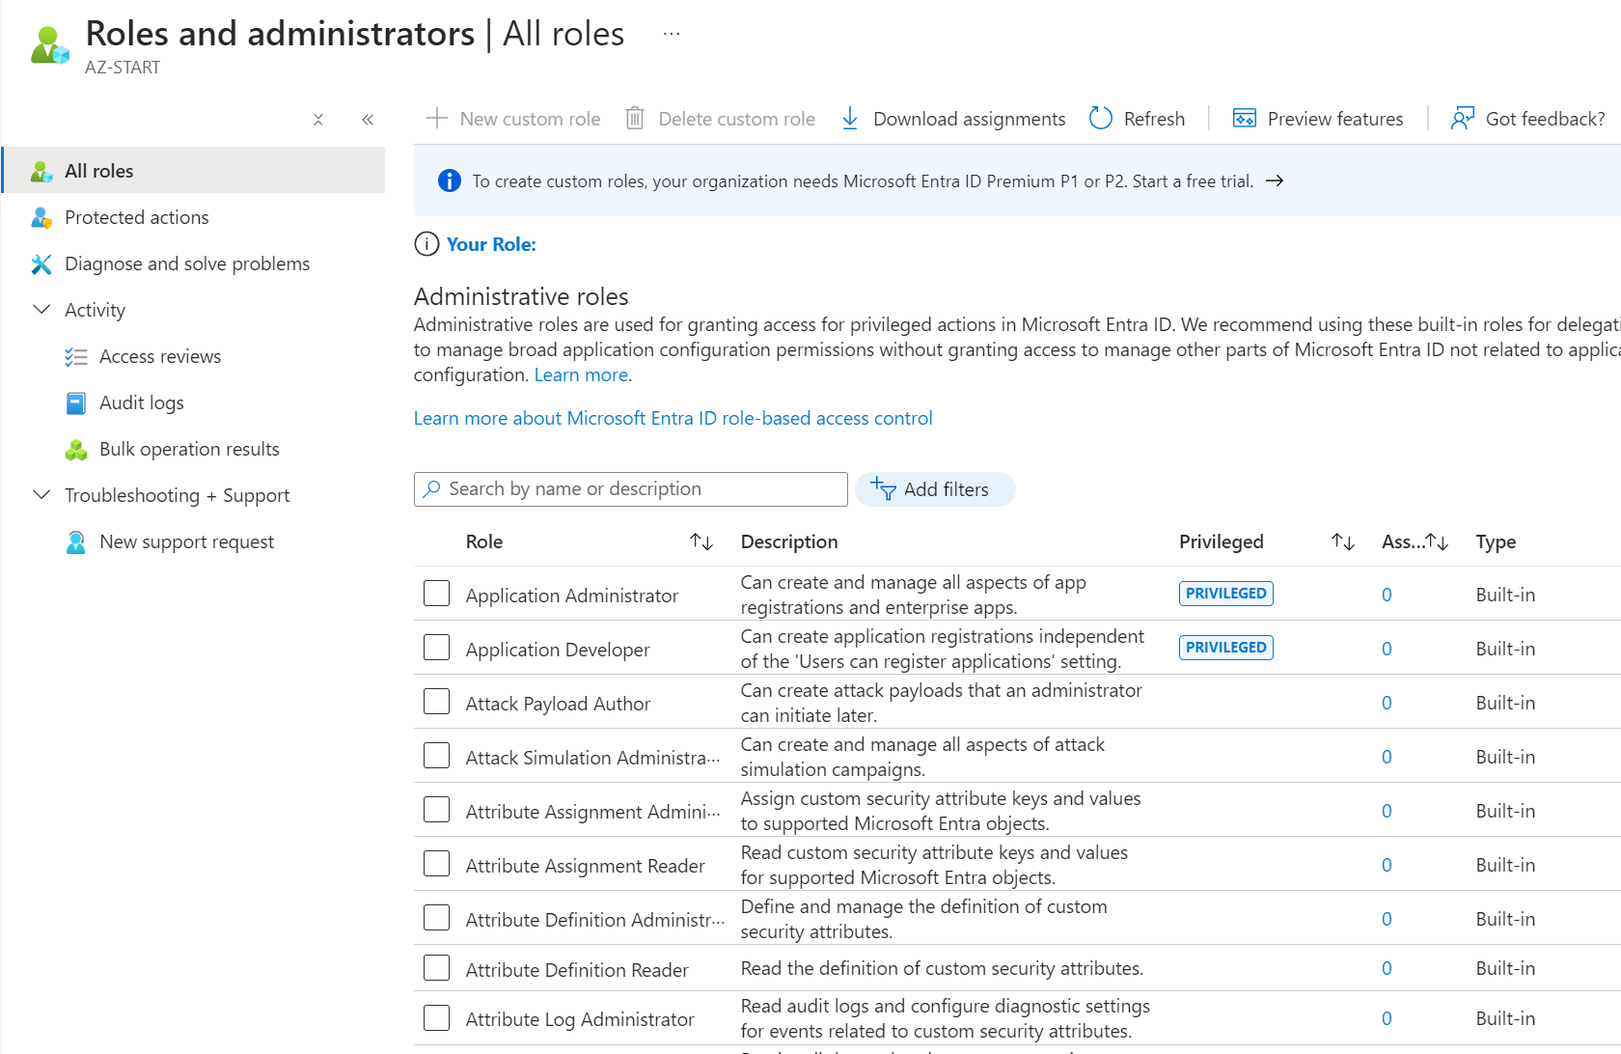The width and height of the screenshot is (1621, 1054).
Task: Click the Audit logs notebook icon
Action: coord(76,402)
